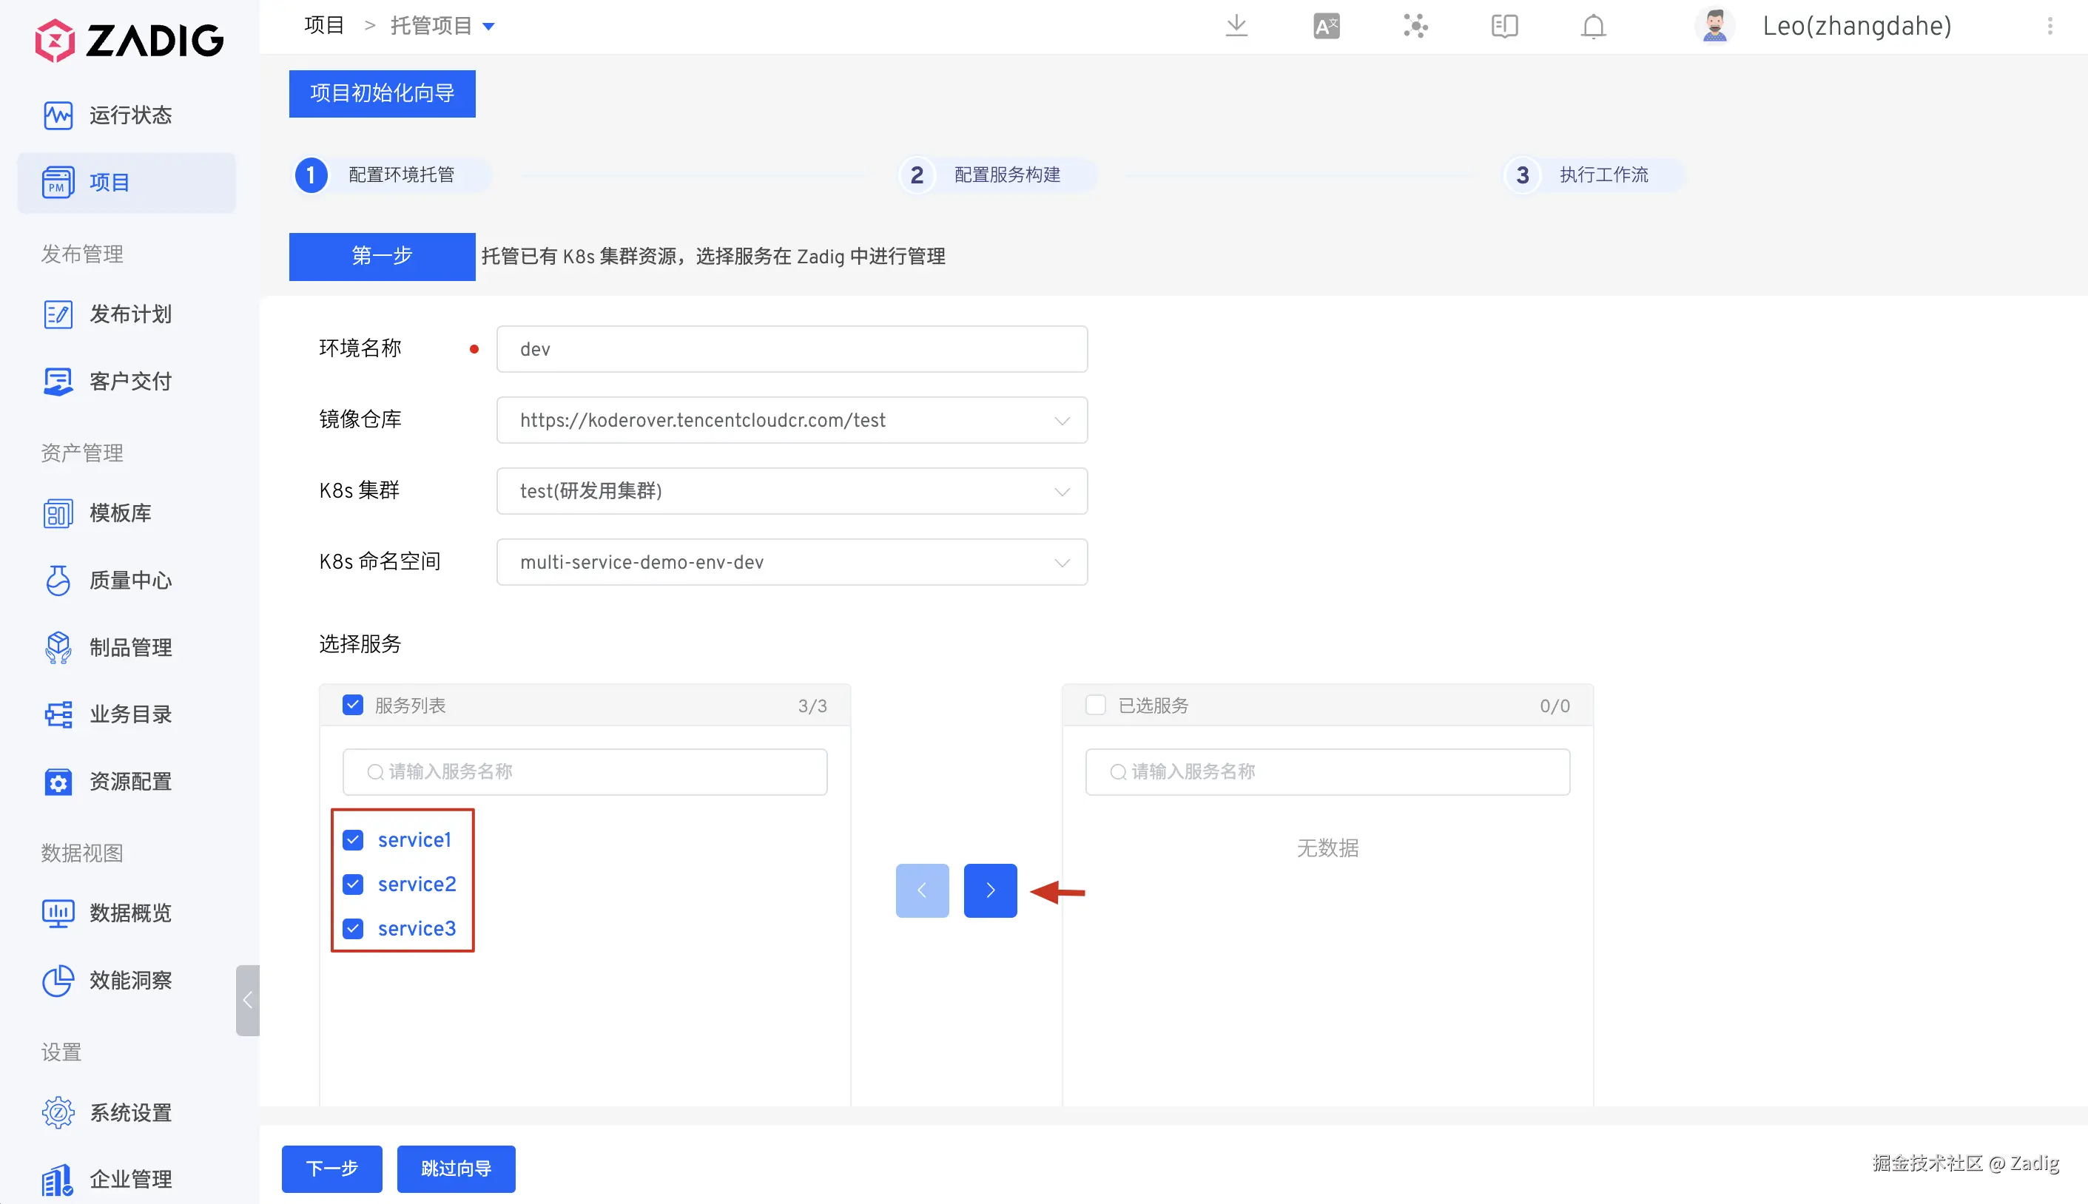Expand the 镜像仓库 registry dropdown
The image size is (2088, 1204).
coord(1061,420)
